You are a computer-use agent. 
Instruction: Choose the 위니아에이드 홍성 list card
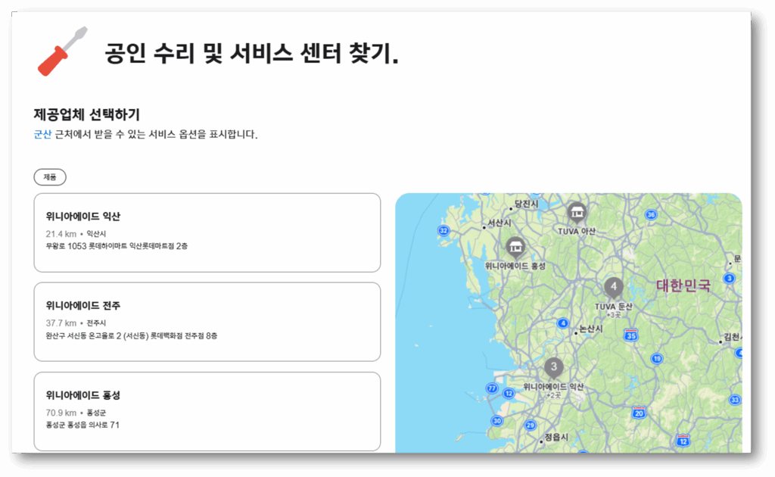[207, 411]
